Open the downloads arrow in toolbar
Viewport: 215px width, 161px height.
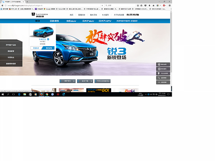pos(150,5)
